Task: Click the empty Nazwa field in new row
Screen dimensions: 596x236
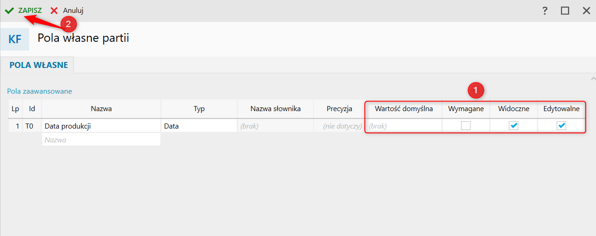Action: (x=101, y=140)
